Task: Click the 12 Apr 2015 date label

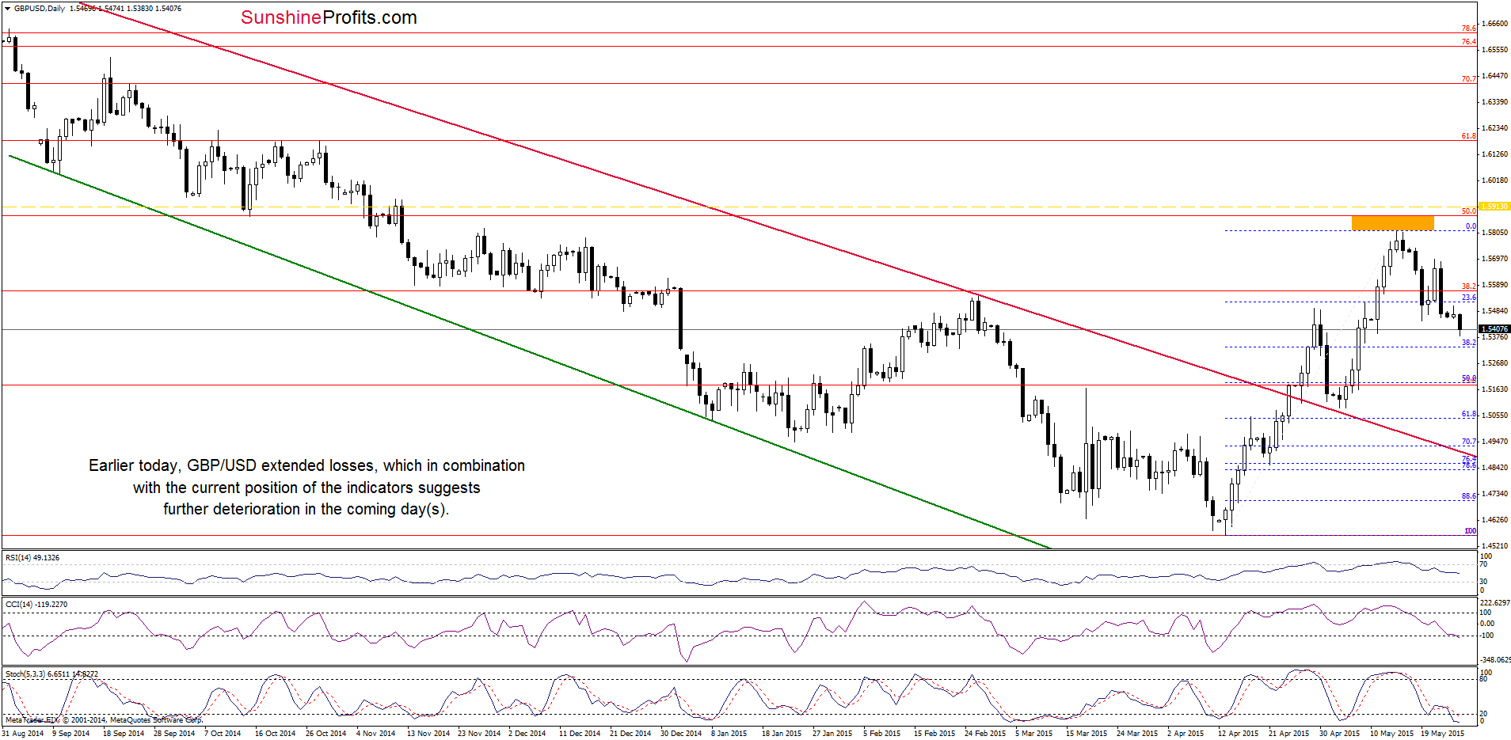Action: pos(1239,733)
